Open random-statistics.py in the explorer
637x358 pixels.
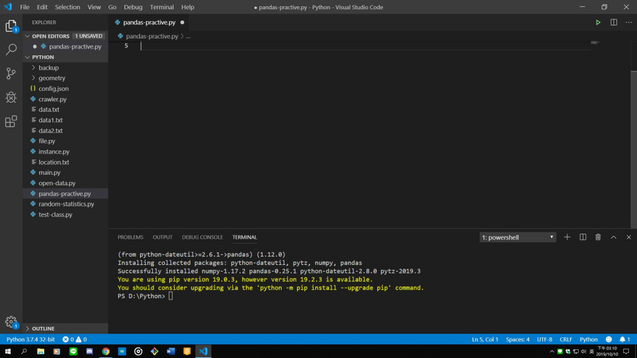(x=65, y=204)
